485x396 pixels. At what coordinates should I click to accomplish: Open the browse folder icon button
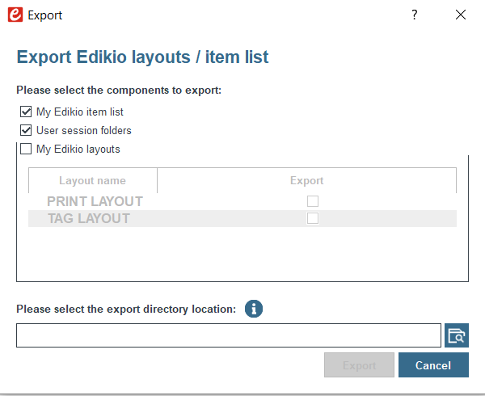tap(457, 335)
